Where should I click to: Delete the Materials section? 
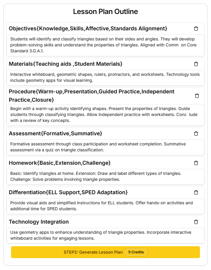(x=196, y=64)
